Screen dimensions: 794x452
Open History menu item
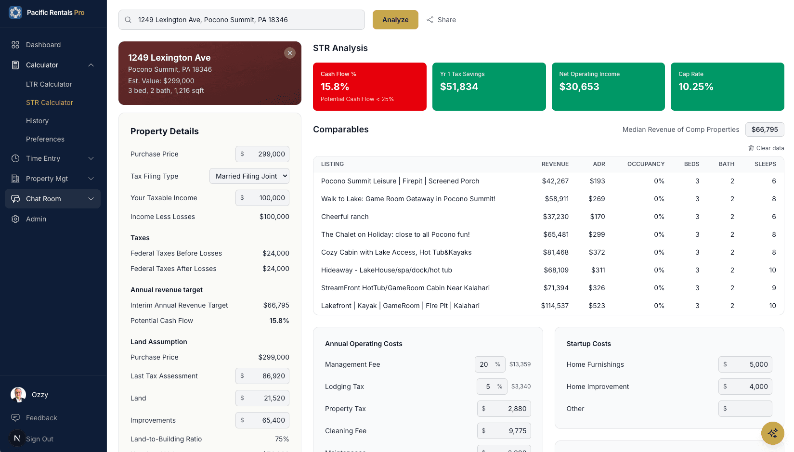point(38,121)
